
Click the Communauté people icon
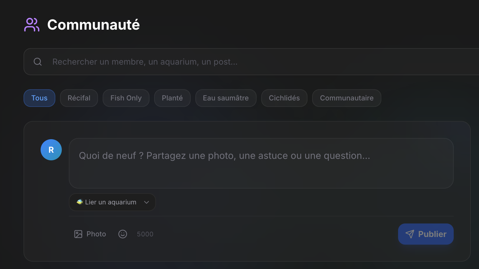32,25
